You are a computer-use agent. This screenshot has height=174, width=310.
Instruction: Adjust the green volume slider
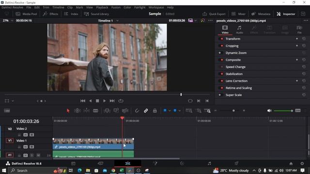(283, 111)
